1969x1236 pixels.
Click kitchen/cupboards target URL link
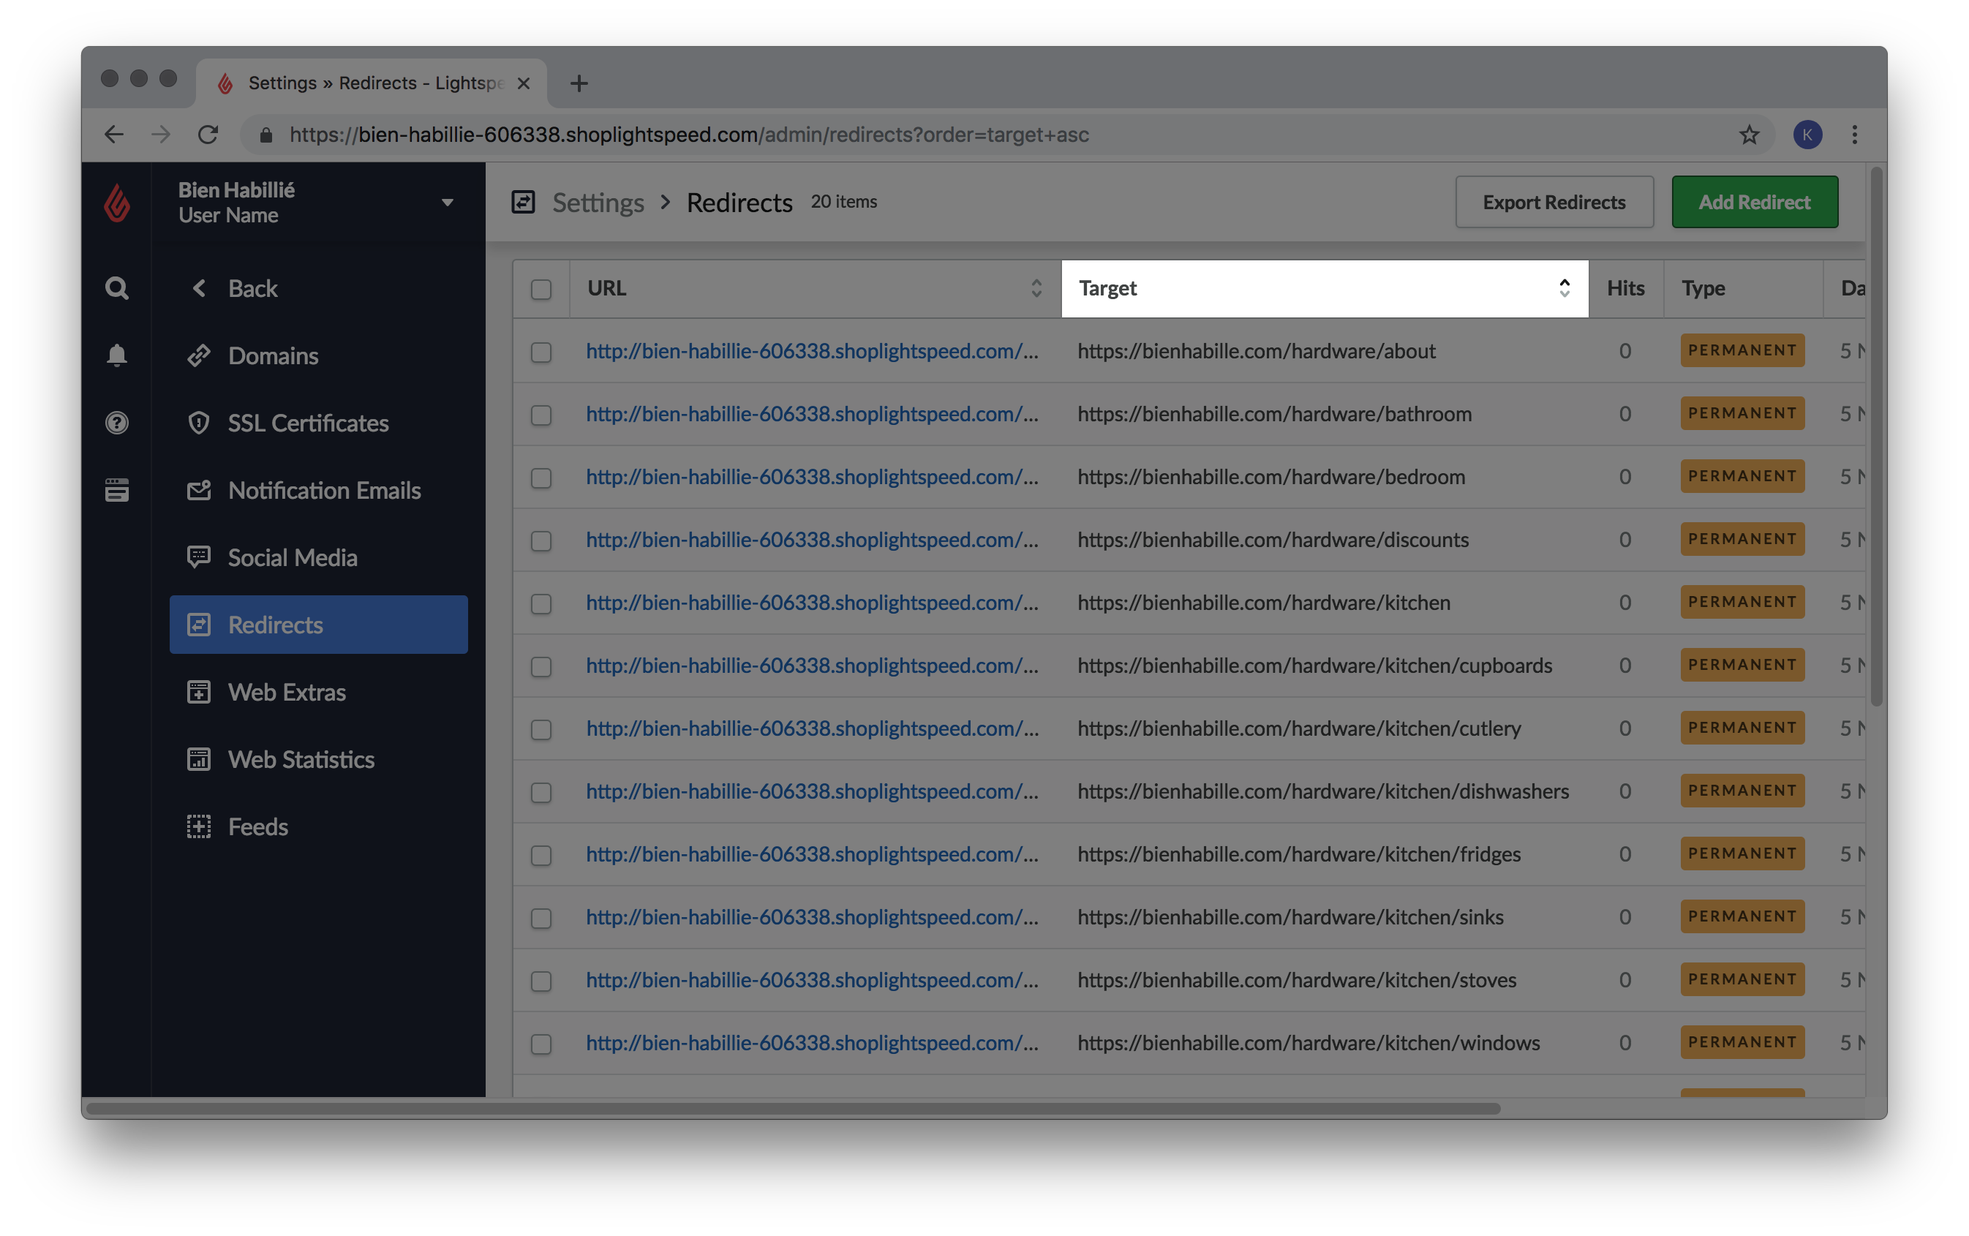click(1313, 665)
